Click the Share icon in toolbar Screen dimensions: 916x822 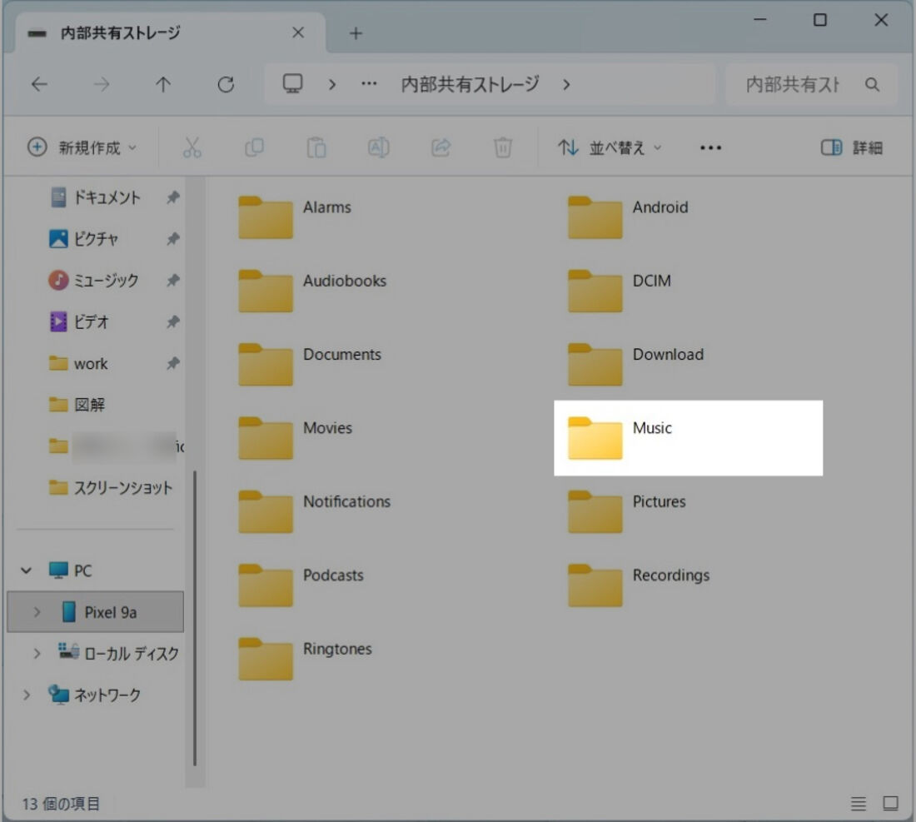point(441,147)
